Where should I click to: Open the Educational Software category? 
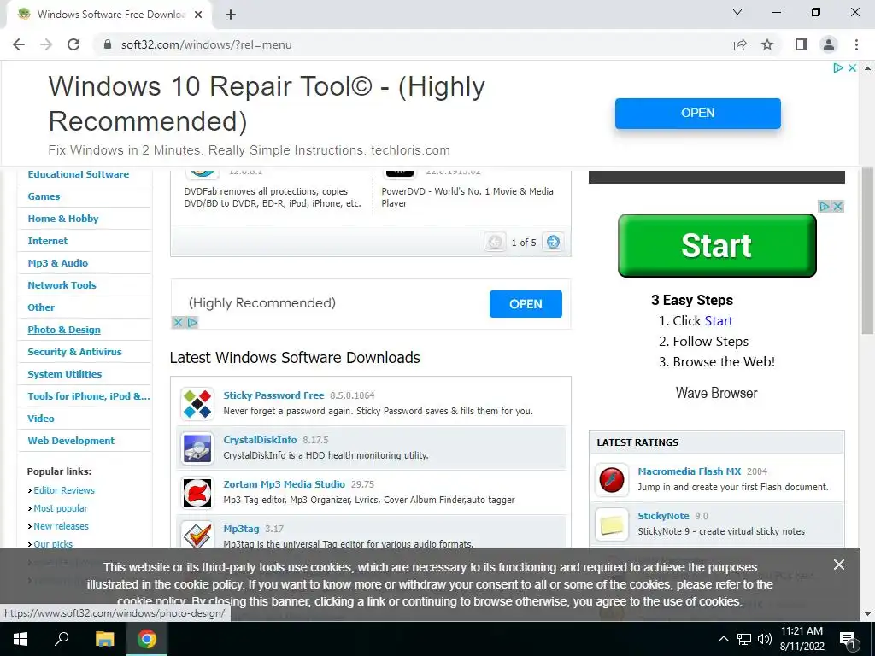pyautogui.click(x=78, y=174)
